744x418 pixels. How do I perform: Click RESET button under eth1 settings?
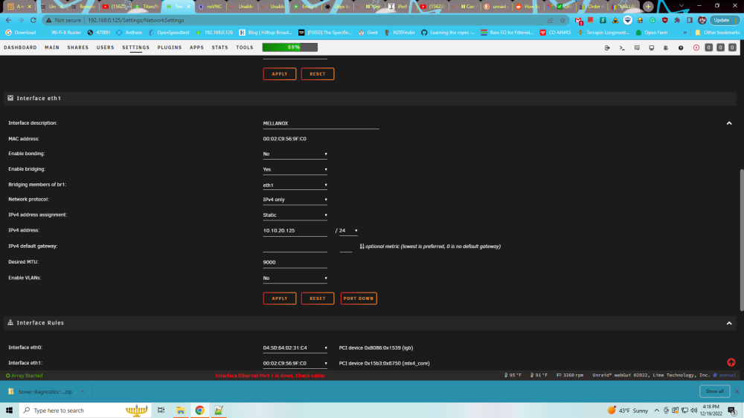(318, 298)
